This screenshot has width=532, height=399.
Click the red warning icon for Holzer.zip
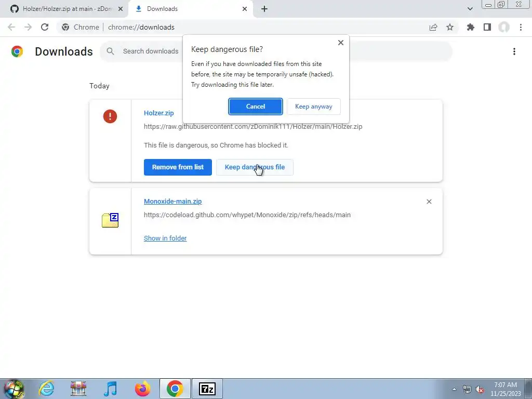pos(110,116)
